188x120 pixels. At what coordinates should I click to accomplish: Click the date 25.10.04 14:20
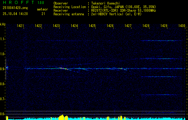pos(15,14)
